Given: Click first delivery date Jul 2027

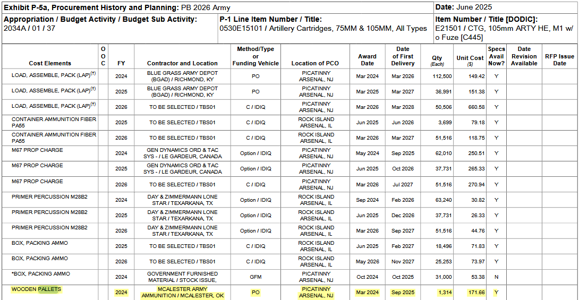Looking at the screenshot, I should (403, 184).
